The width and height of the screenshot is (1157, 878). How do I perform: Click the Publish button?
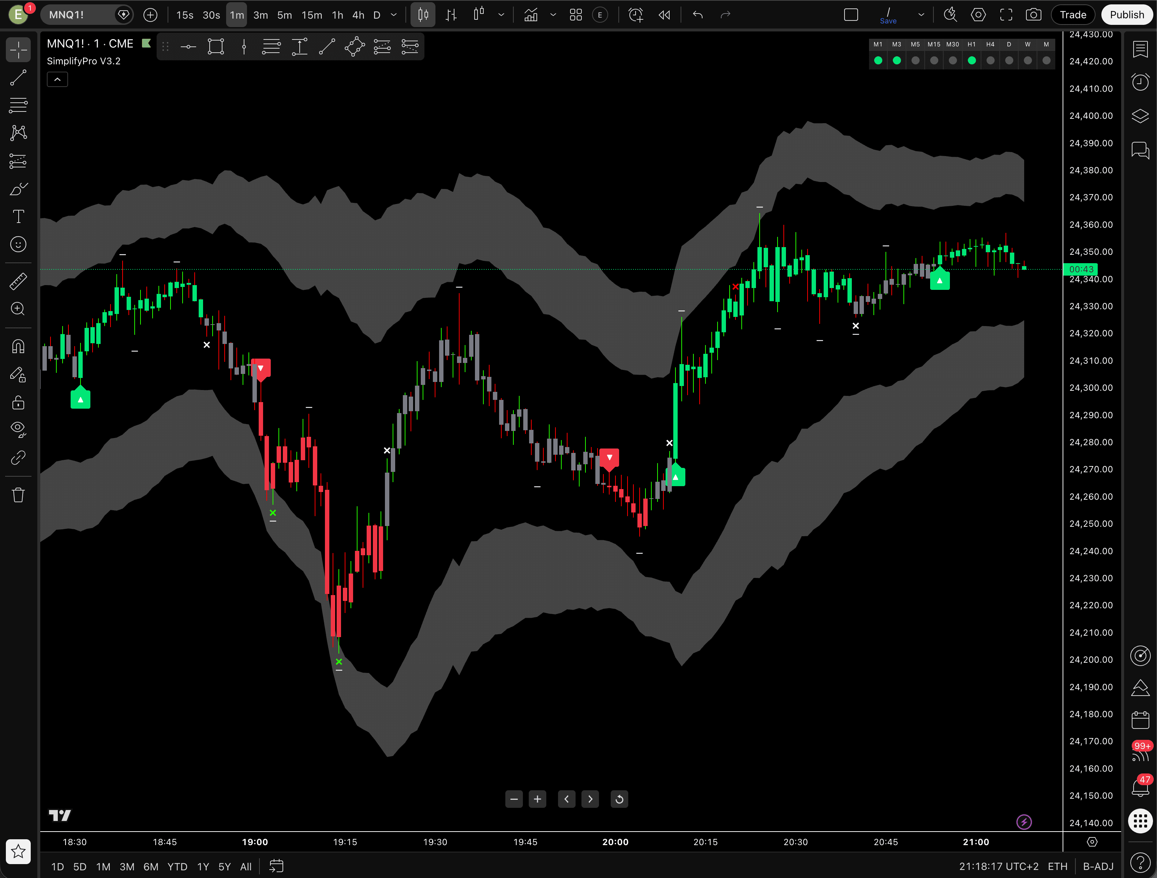[x=1127, y=15]
